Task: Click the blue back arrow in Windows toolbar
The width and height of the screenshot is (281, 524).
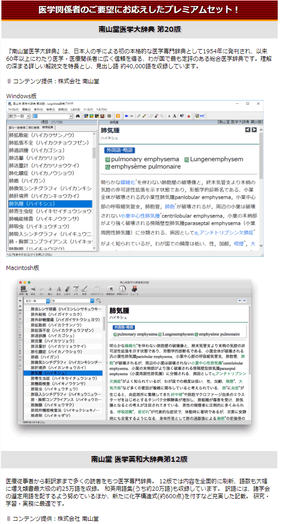Action: [x=126, y=116]
